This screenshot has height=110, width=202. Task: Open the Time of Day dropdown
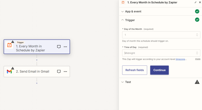coord(161,53)
